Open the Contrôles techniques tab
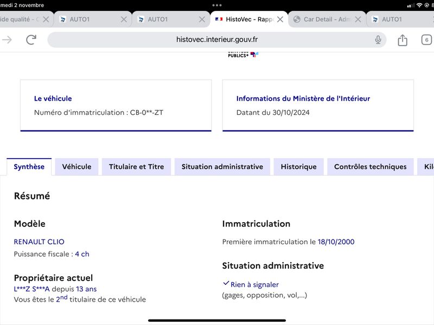The height and width of the screenshot is (325, 434). coord(371,167)
